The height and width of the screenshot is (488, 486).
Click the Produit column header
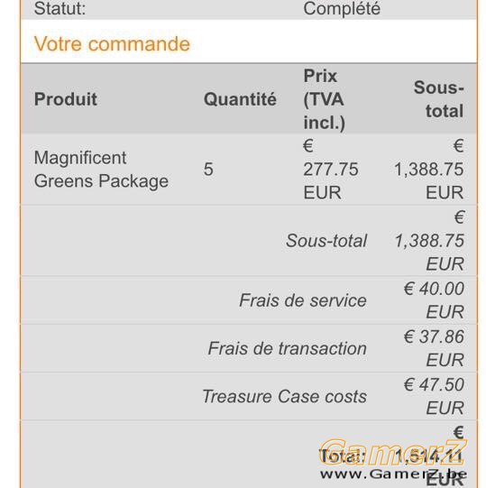[65, 99]
